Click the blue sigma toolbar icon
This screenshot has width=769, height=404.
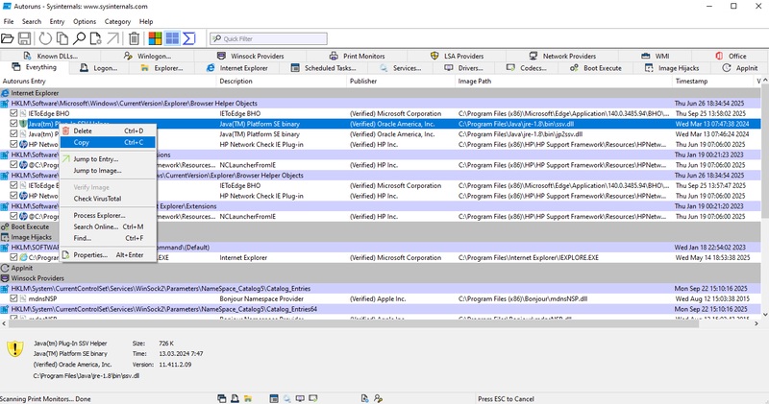pos(188,38)
